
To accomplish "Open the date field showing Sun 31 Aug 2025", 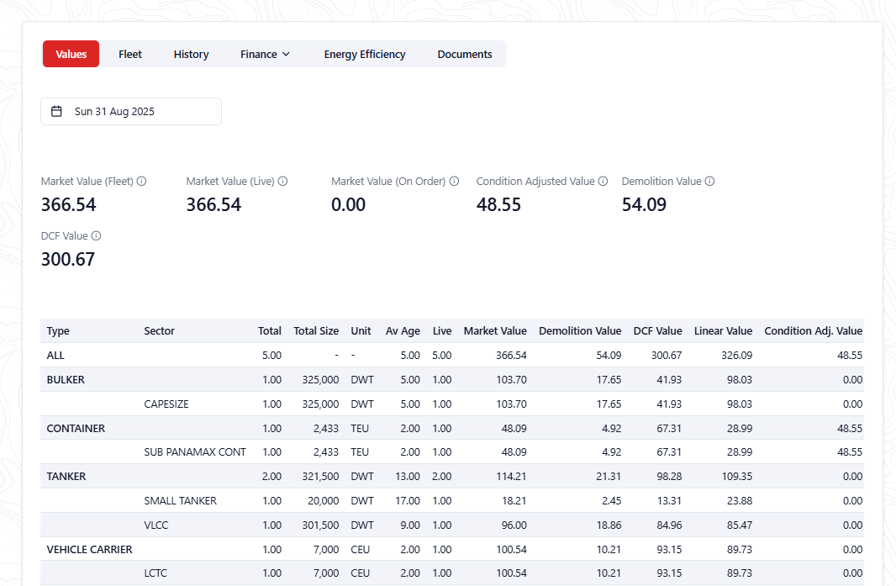I will 131,112.
